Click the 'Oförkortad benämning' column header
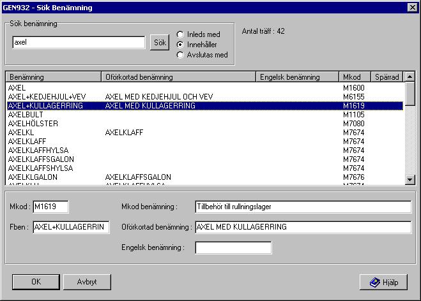 point(178,77)
